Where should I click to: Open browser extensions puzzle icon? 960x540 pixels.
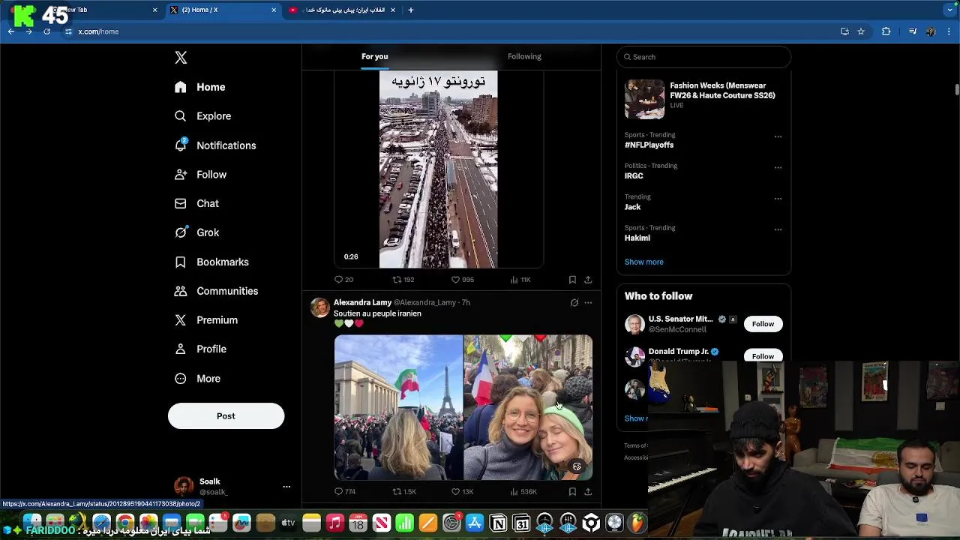[x=886, y=31]
